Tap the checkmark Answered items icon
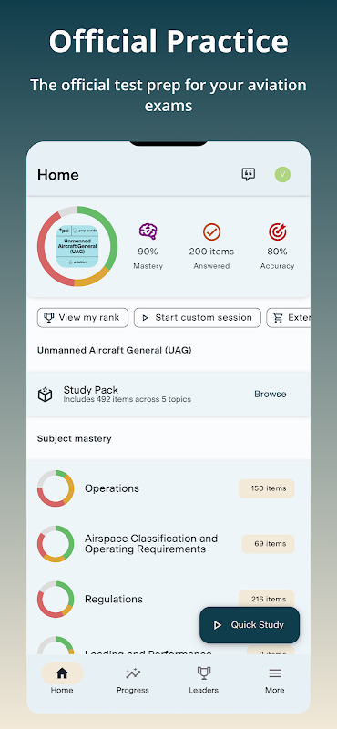 pos(211,231)
